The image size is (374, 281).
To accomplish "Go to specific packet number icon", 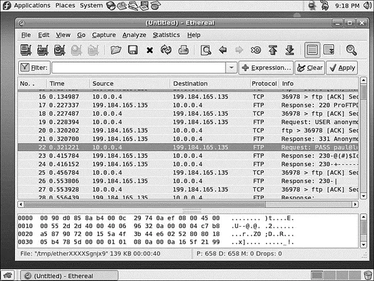I will click(256, 50).
